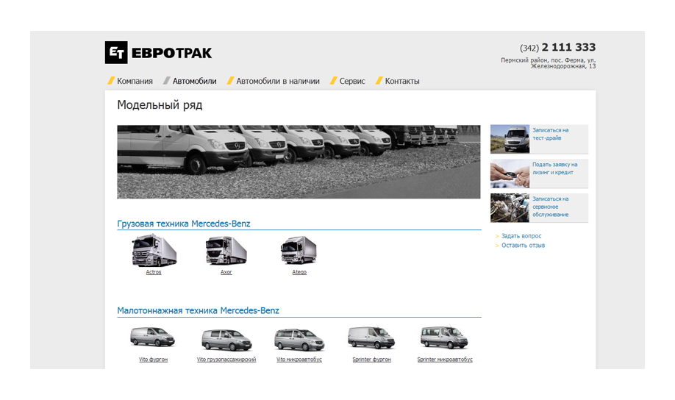675x400 pixels.
Task: Click the Axor truck image
Action: point(226,251)
